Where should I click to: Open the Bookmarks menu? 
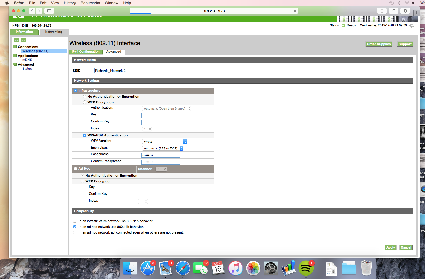tap(90, 3)
